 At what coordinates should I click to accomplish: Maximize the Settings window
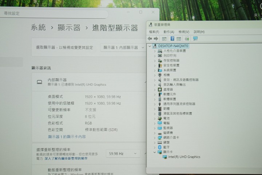[141, 12]
